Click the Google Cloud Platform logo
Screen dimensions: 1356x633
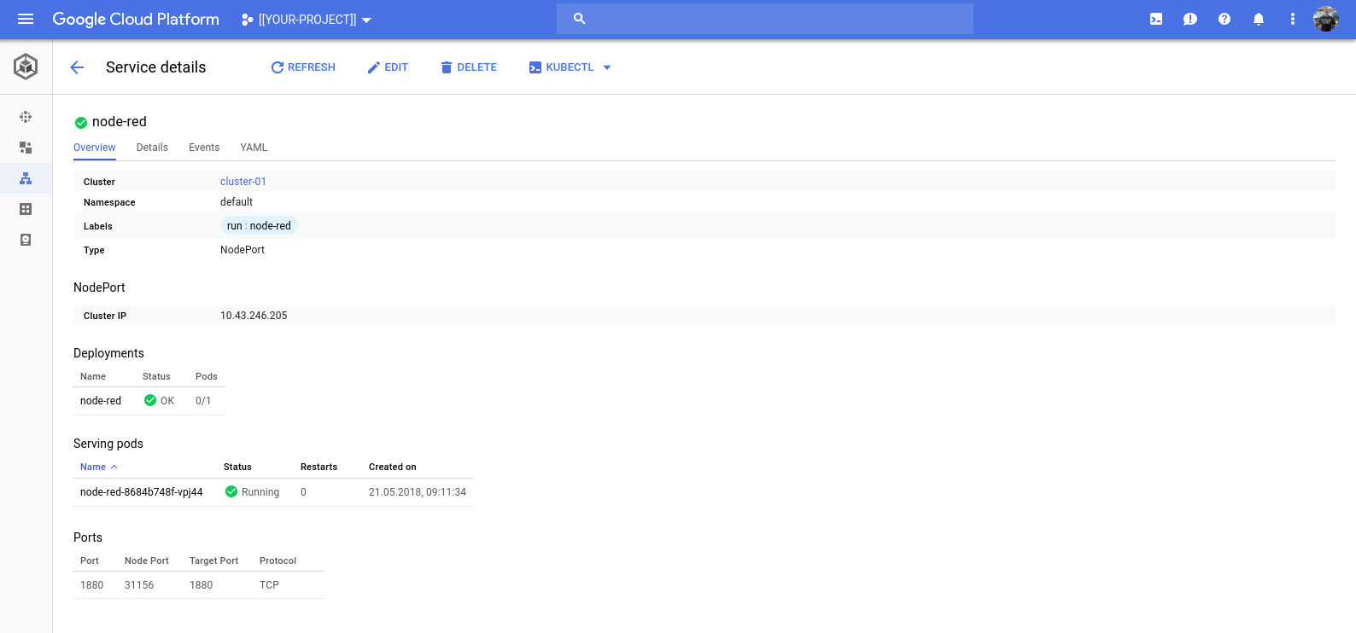click(136, 19)
